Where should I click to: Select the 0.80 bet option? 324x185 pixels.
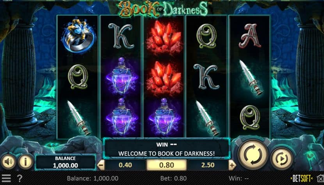167,165
